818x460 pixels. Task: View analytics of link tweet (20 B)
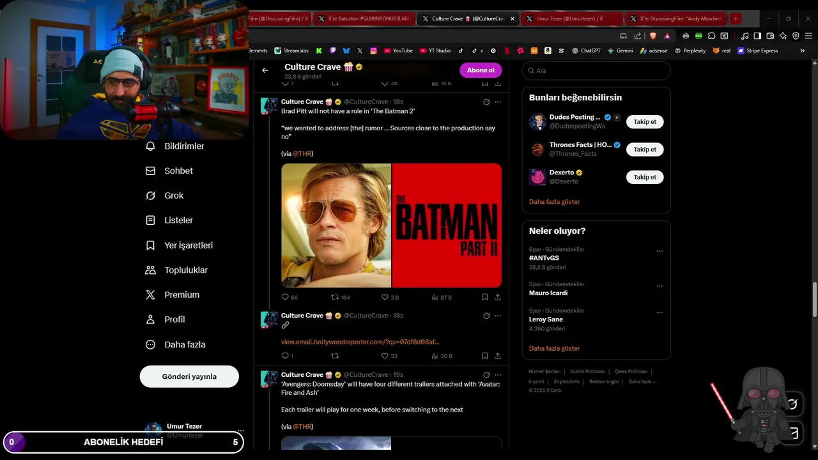(435, 356)
